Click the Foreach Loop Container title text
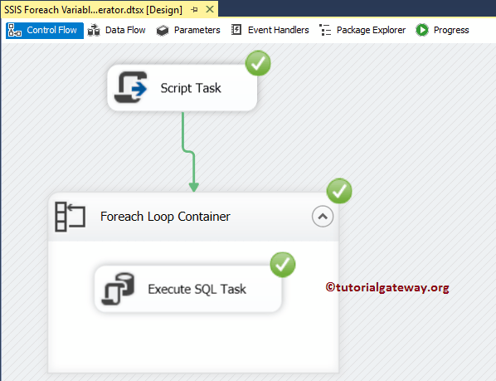Viewport: 496px width, 381px height. point(165,217)
